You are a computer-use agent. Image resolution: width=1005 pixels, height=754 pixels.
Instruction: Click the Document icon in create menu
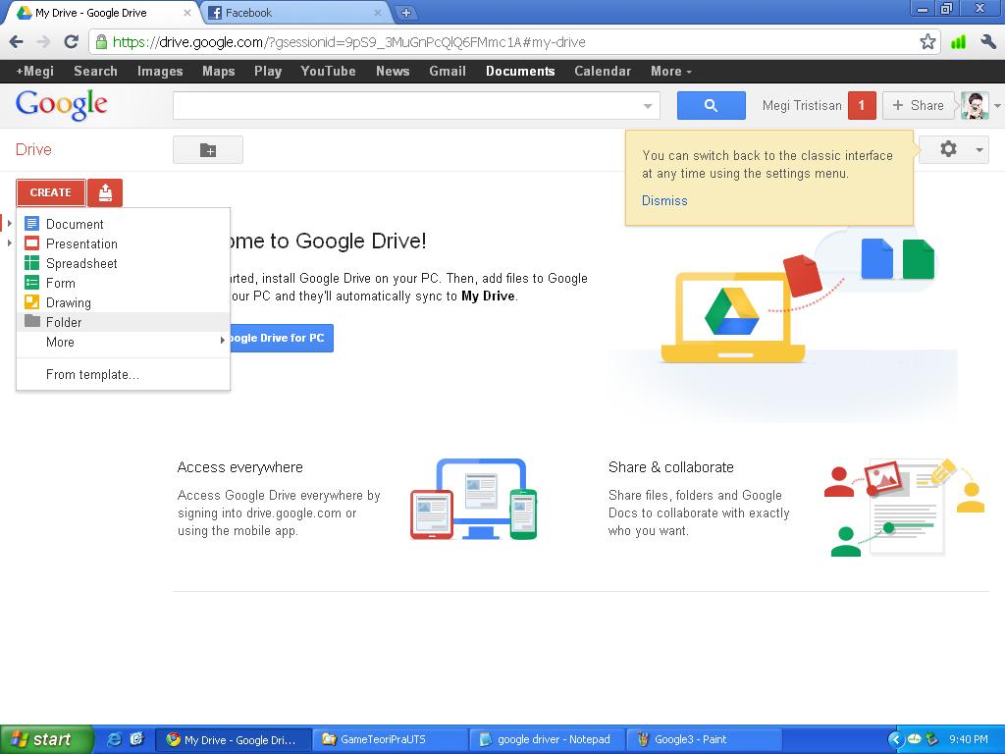(x=31, y=224)
